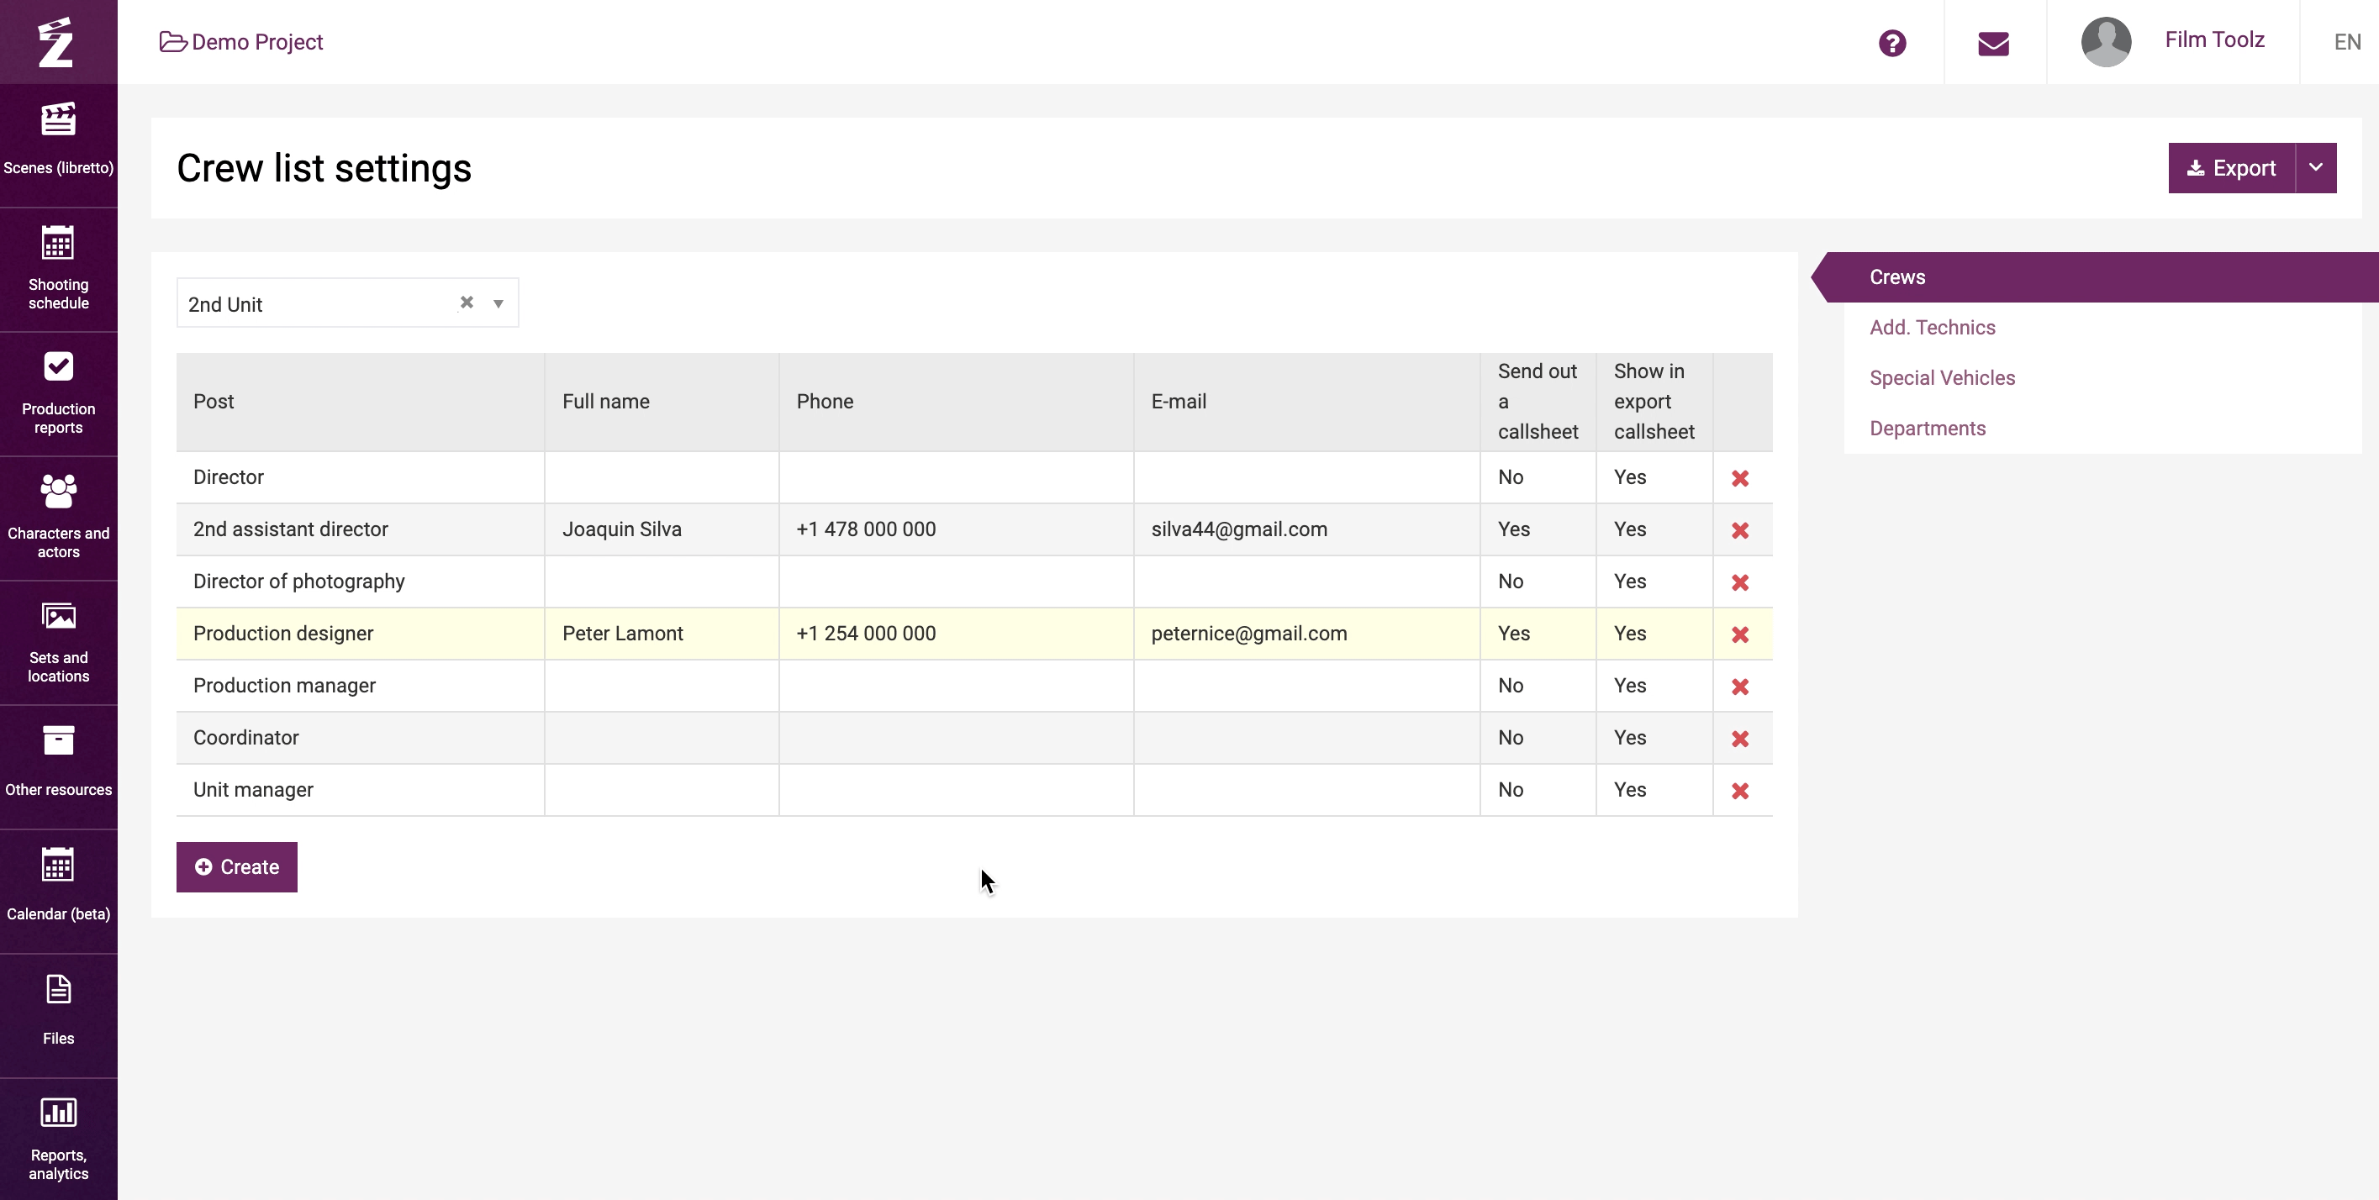2379x1200 pixels.
Task: Open the Demo Project link
Action: click(241, 43)
